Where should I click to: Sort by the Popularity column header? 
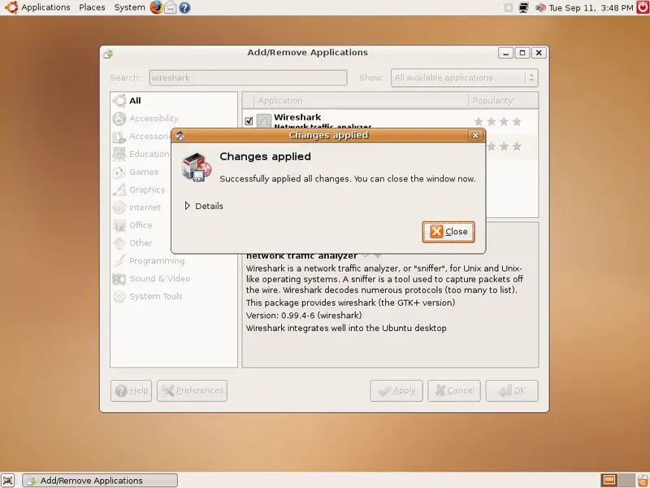(503, 100)
